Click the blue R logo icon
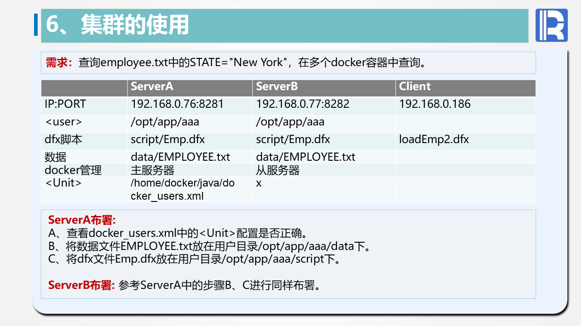This screenshot has width=581, height=326. tap(551, 25)
